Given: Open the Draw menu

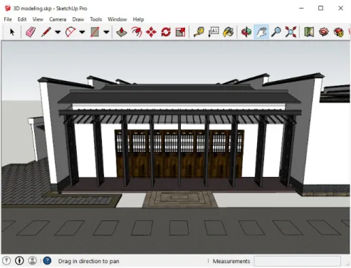Looking at the screenshot, I should tap(78, 19).
